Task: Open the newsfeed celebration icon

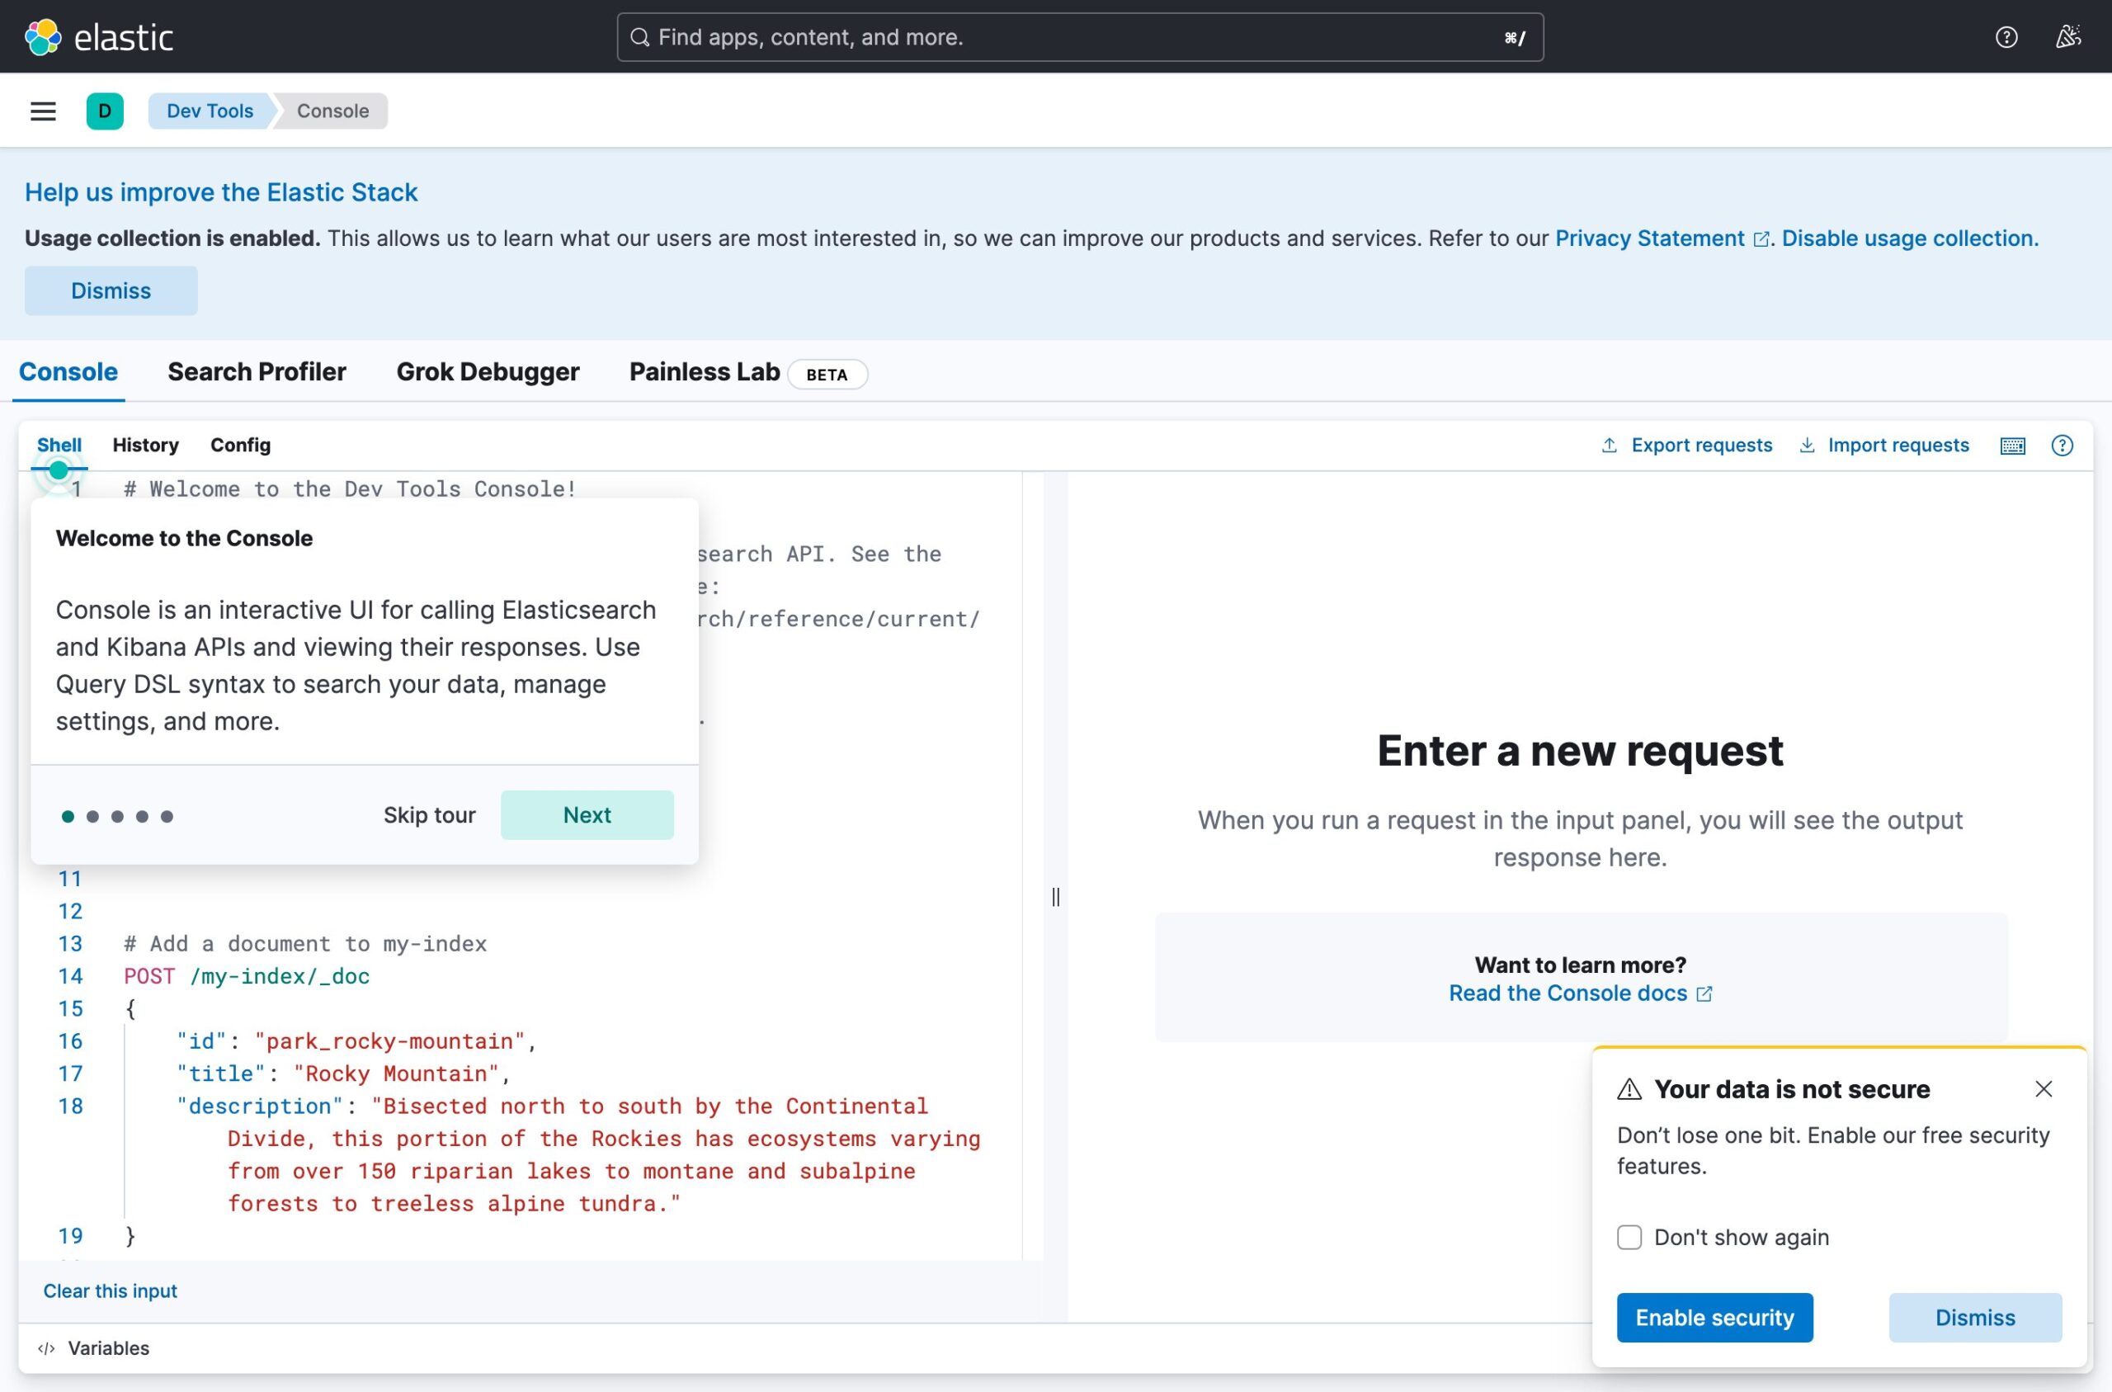Action: 2068,37
